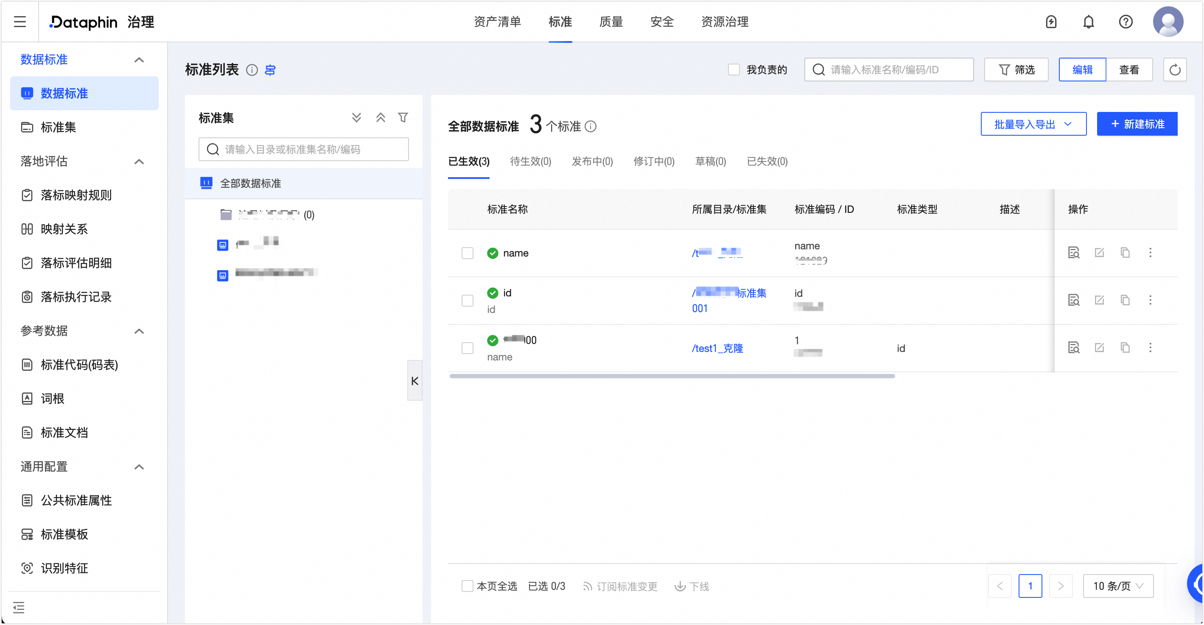Image resolution: width=1204 pixels, height=625 pixels.
Task: Collapse all standard set tree nodes
Action: pyautogui.click(x=381, y=118)
